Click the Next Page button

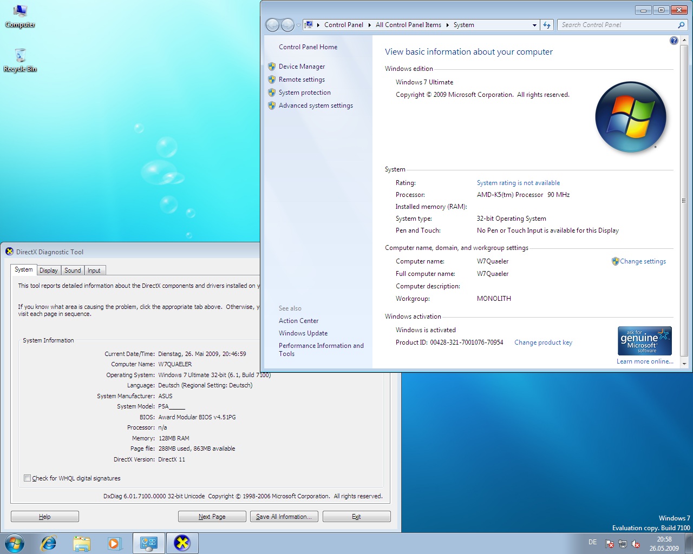click(212, 517)
